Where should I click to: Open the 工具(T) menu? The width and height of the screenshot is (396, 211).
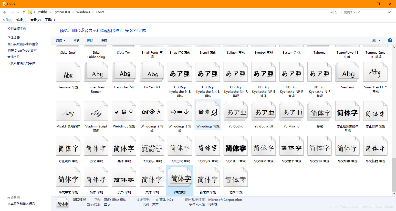(50, 20)
